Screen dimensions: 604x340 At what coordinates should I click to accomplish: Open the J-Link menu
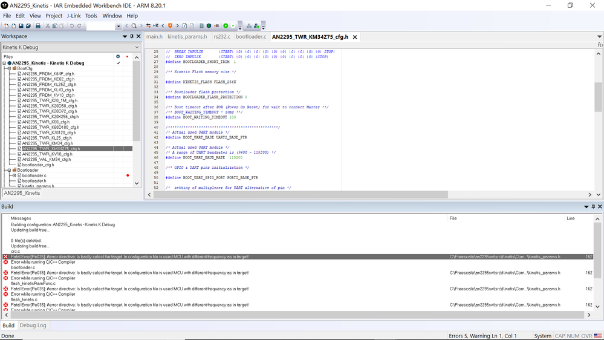[74, 16]
